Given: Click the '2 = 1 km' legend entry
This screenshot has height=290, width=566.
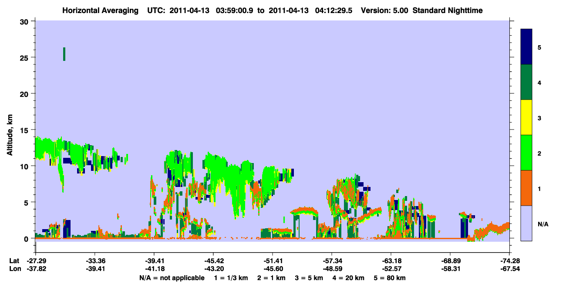Looking at the screenshot, I should click(271, 278).
